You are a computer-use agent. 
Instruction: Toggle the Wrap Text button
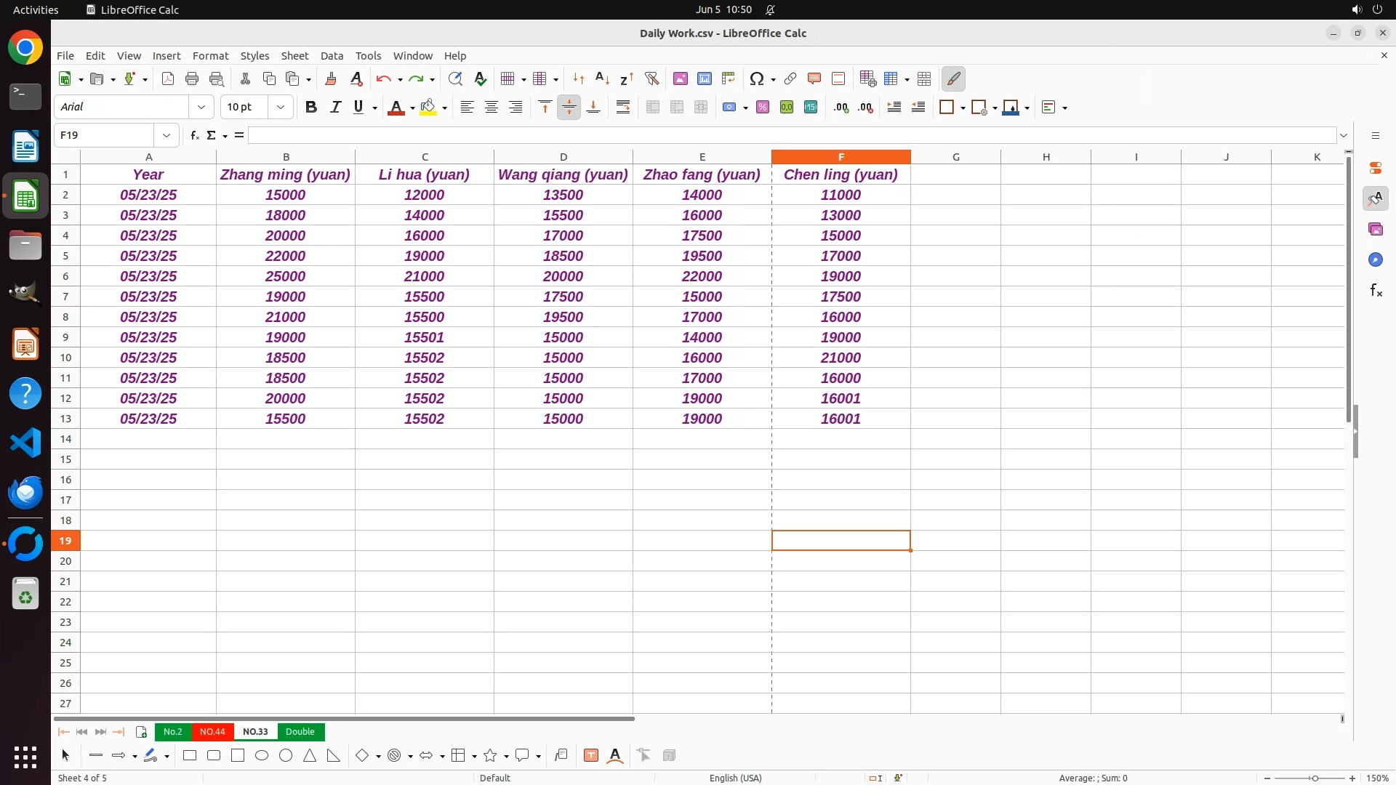click(x=623, y=108)
